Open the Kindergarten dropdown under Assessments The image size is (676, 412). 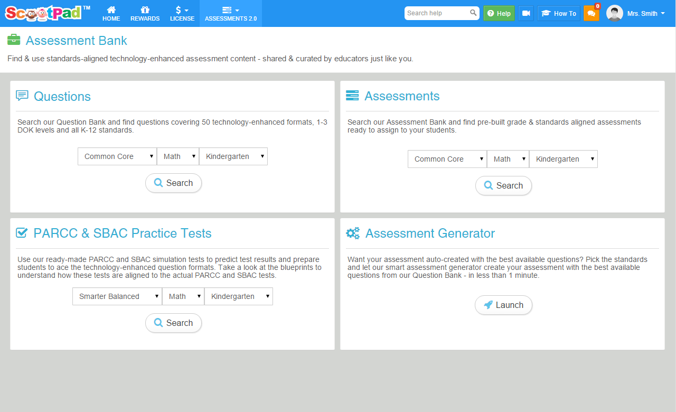(563, 158)
